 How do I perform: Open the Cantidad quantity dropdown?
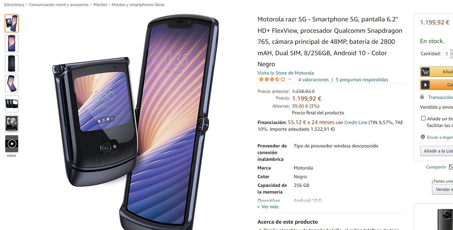(448, 53)
